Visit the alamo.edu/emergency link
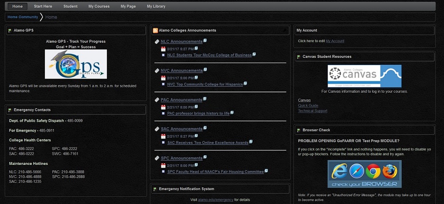The width and height of the screenshot is (444, 204). tap(216, 200)
